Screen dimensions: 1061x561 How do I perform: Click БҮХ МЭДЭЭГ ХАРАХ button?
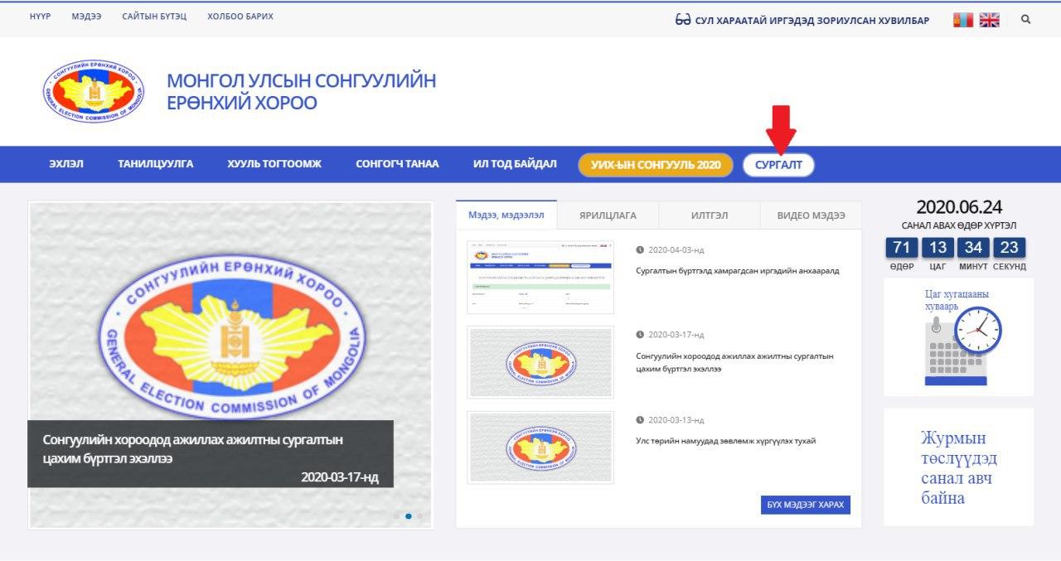[806, 505]
